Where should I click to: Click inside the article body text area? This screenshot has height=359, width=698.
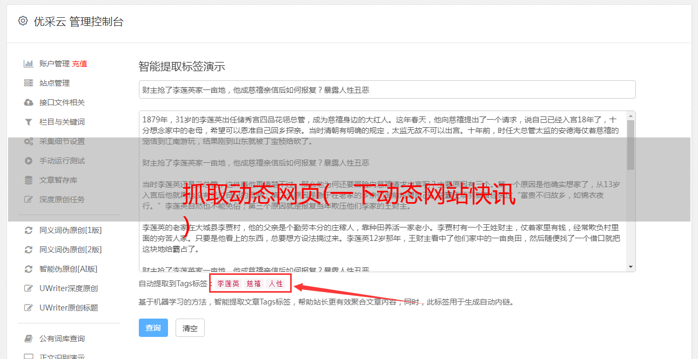(382, 191)
